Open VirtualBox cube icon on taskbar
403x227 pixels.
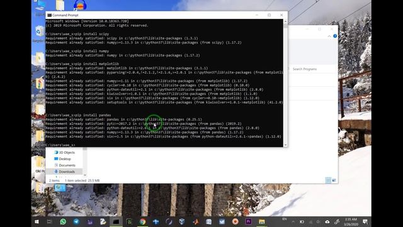pos(182,221)
